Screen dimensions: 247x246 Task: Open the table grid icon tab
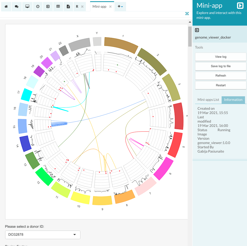tap(58, 7)
